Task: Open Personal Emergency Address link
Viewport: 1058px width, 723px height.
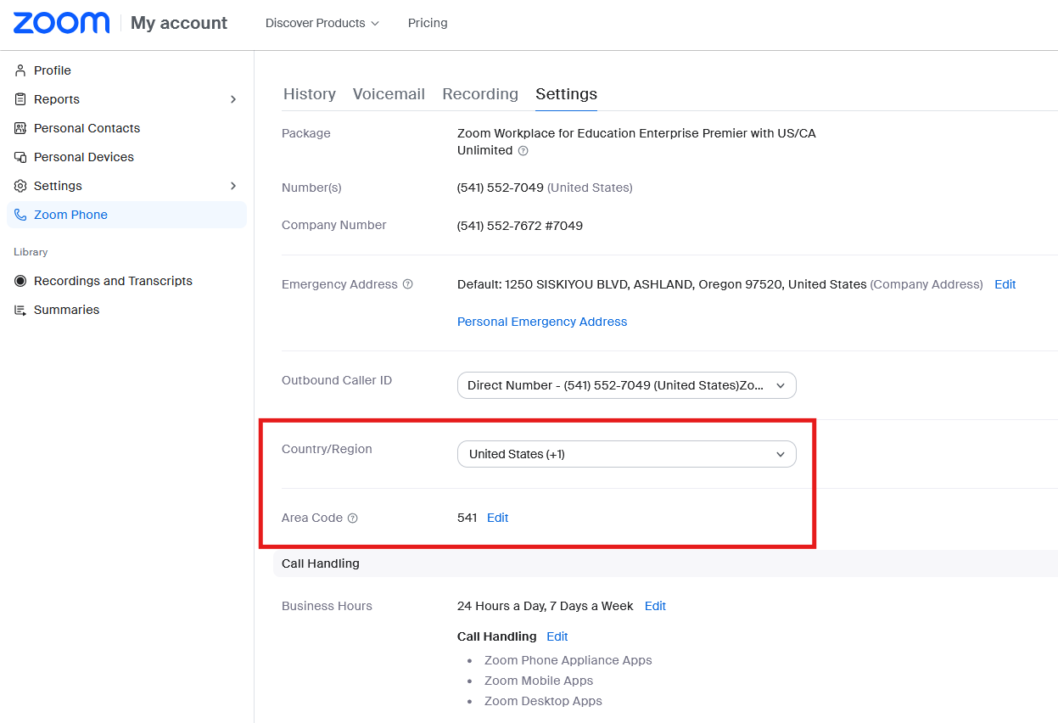Action: click(542, 322)
